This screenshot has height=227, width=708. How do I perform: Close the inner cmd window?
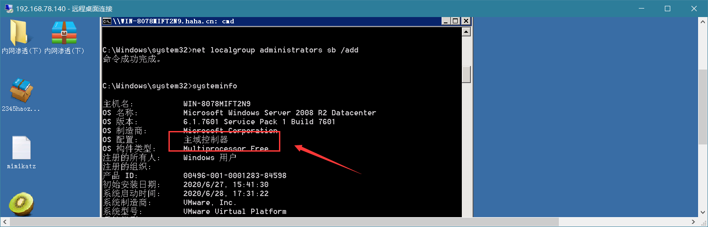[x=466, y=21]
